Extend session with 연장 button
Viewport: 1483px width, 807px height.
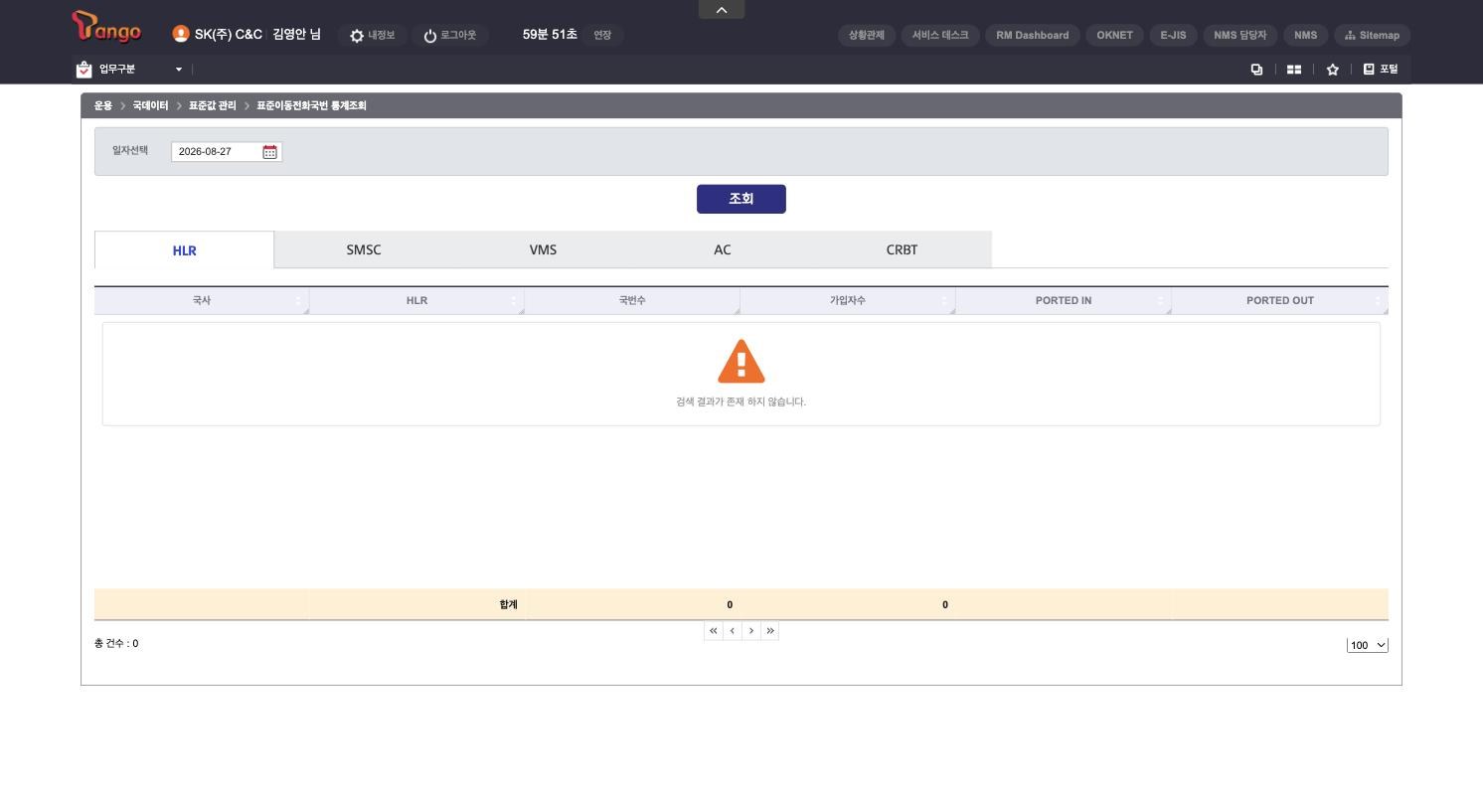coord(602,35)
